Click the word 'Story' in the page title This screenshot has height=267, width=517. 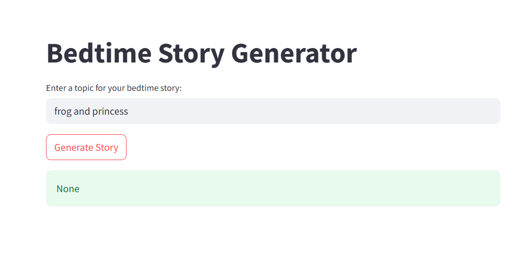pos(192,54)
